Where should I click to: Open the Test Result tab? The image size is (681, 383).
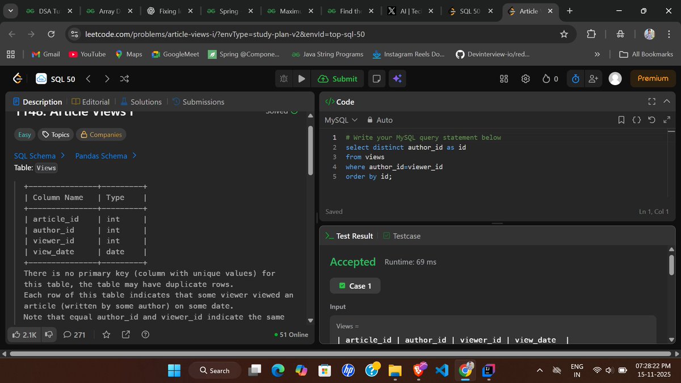(x=349, y=236)
